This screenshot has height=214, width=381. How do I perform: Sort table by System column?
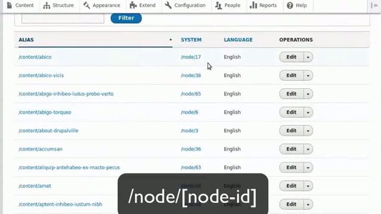coord(191,40)
